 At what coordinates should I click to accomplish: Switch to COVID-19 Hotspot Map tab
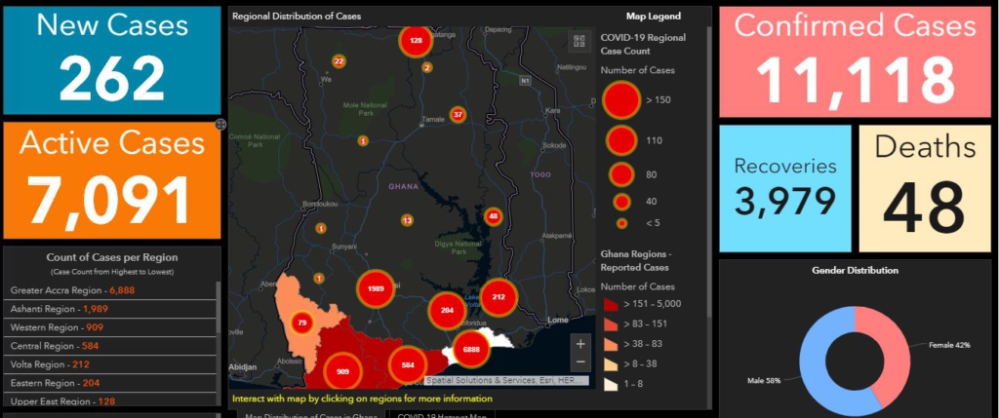441,413
